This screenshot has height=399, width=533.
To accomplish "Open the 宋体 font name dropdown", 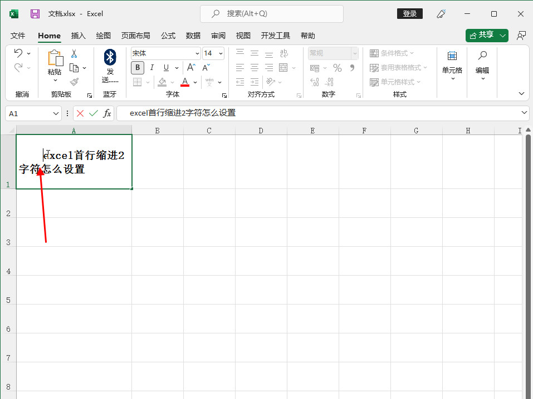I will click(197, 53).
